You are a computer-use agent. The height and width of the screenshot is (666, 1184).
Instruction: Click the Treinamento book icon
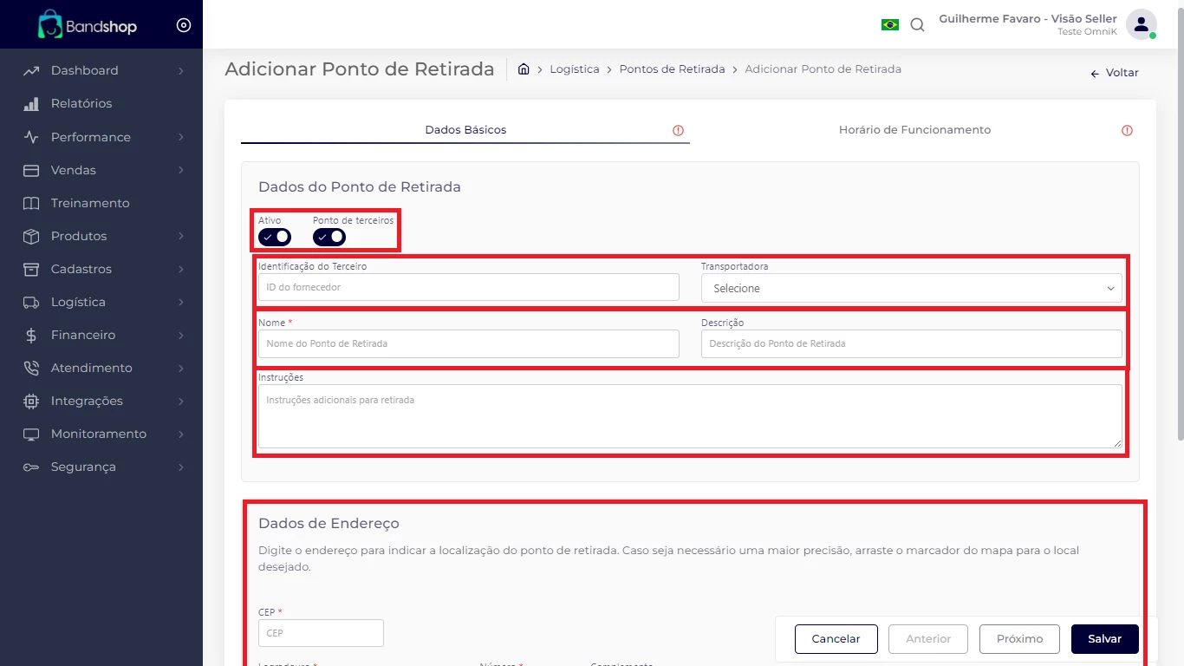click(31, 203)
